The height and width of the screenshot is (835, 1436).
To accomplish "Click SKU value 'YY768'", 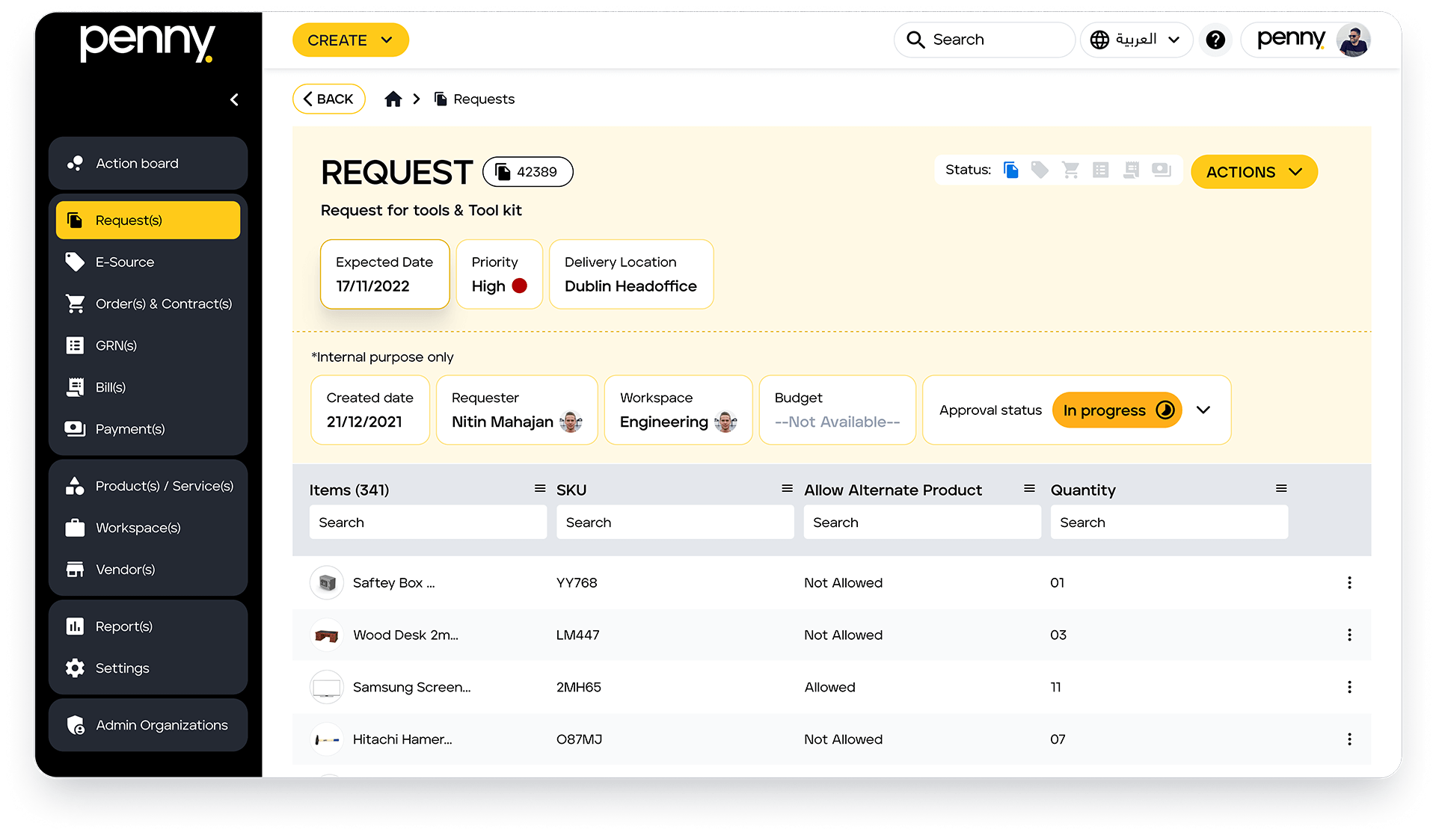I will tap(577, 582).
